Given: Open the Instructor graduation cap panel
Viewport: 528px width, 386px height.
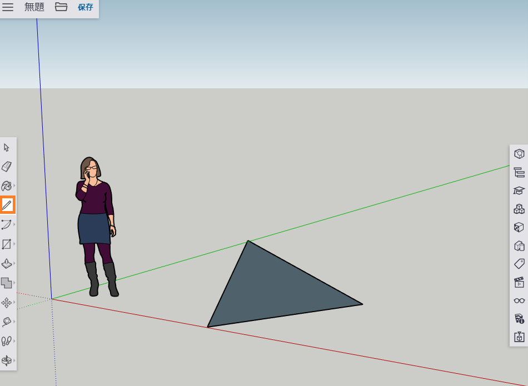Looking at the screenshot, I should click(x=519, y=191).
